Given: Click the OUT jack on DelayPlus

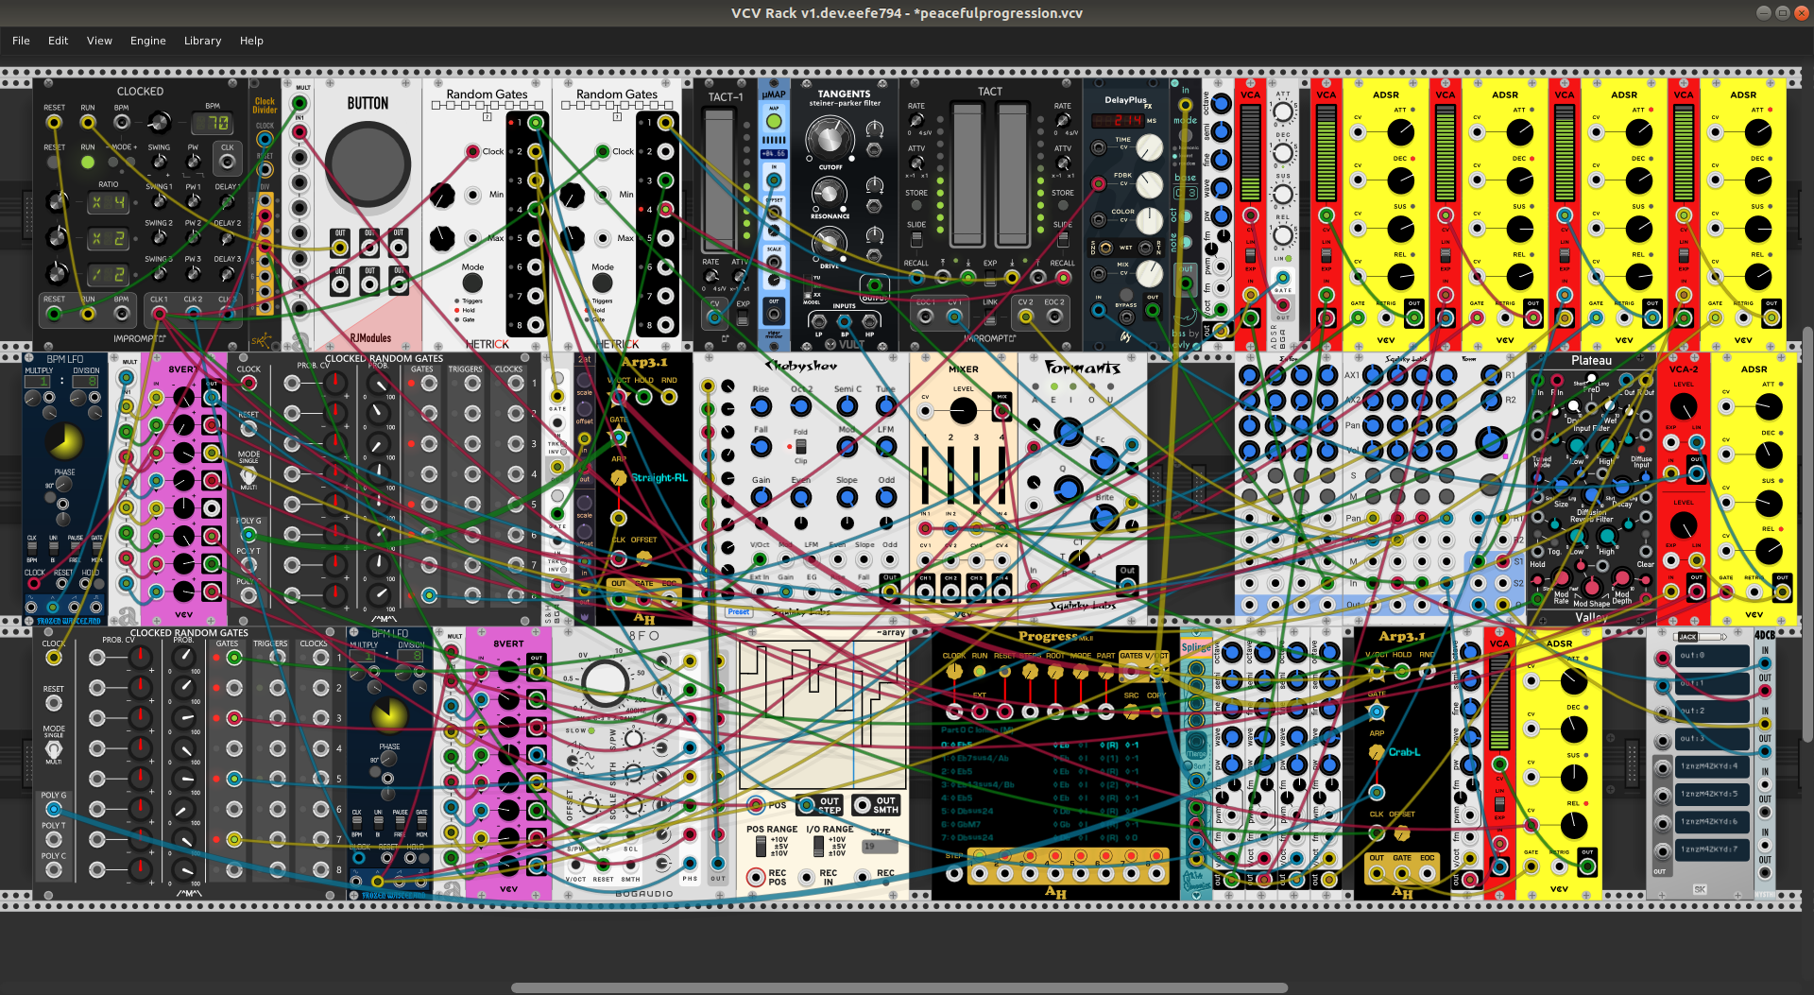Looking at the screenshot, I should [x=1153, y=311].
